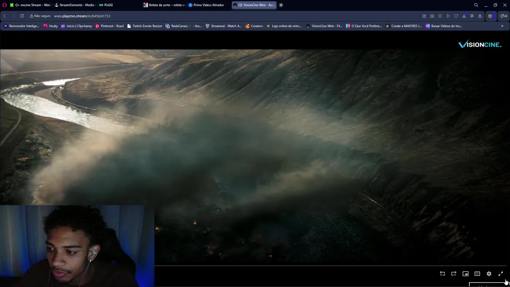Image resolution: width=510 pixels, height=287 pixels.
Task: Open the downloads icon
Action: pos(464,16)
